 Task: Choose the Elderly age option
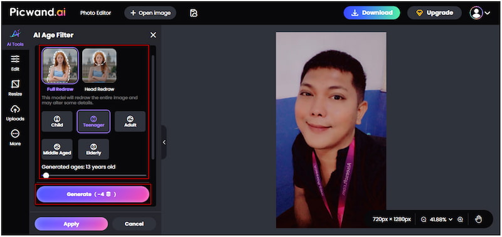[93, 149]
